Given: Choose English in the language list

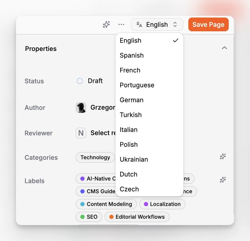Looking at the screenshot, I should click(x=149, y=41).
